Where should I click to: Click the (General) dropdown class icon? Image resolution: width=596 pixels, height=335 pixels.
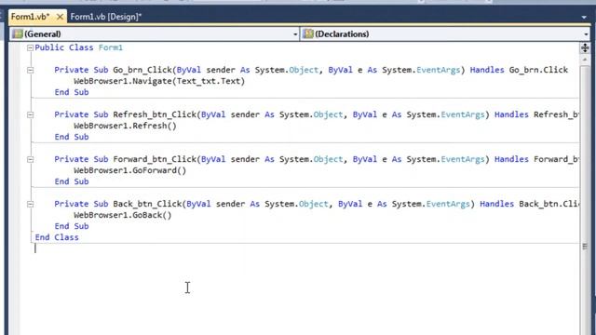(x=17, y=33)
